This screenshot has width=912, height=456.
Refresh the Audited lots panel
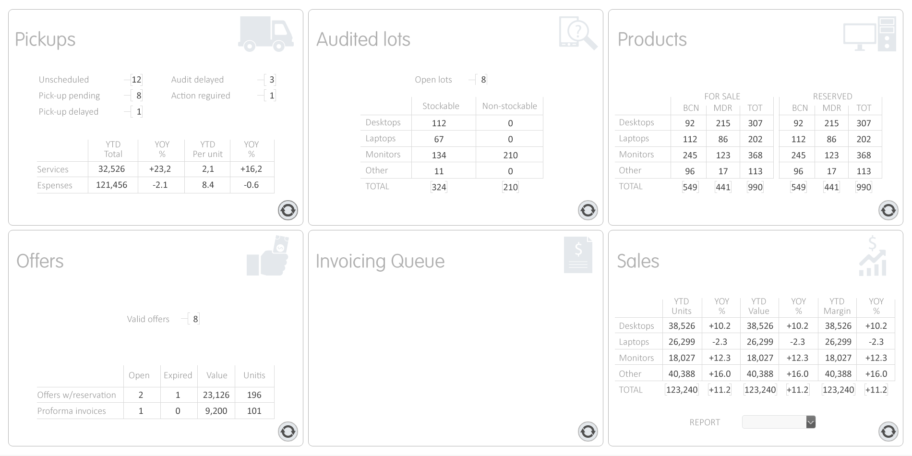coord(588,210)
